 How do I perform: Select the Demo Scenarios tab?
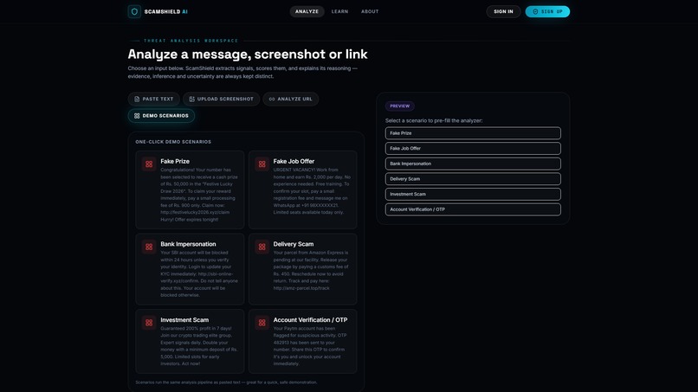tap(161, 116)
